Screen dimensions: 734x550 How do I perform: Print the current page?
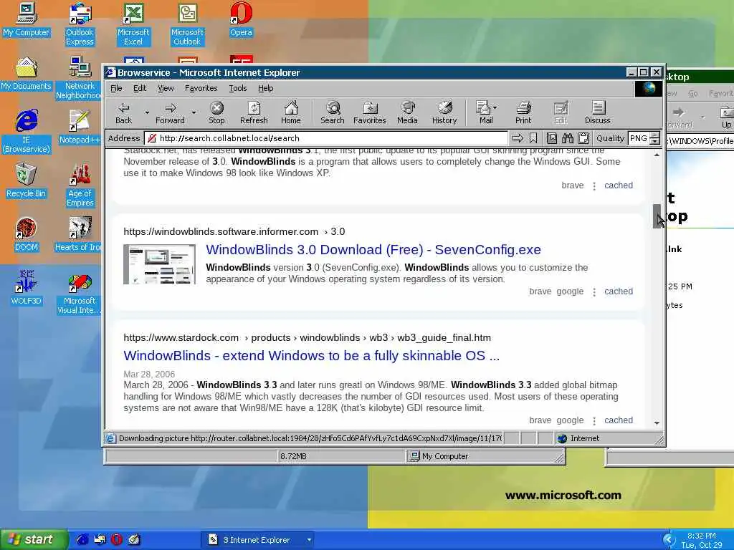[523, 112]
